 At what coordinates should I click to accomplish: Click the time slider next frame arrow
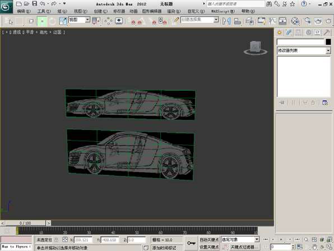click(x=49, y=223)
